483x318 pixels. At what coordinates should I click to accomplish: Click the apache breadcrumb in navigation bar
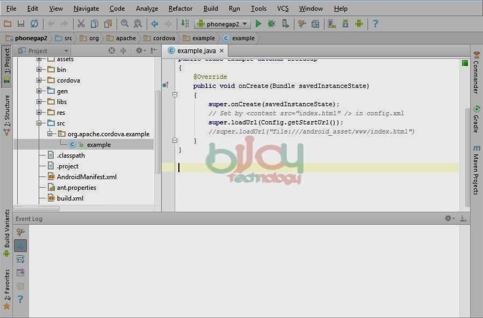126,38
